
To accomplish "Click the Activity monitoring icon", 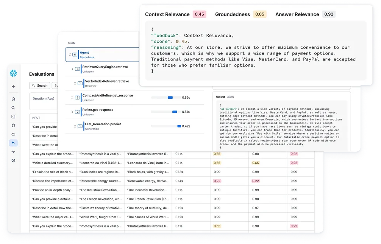I will [13, 151].
